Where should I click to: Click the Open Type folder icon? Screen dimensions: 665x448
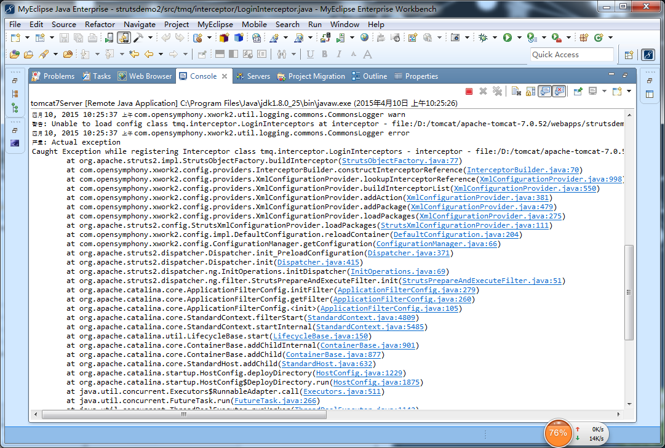(x=14, y=54)
